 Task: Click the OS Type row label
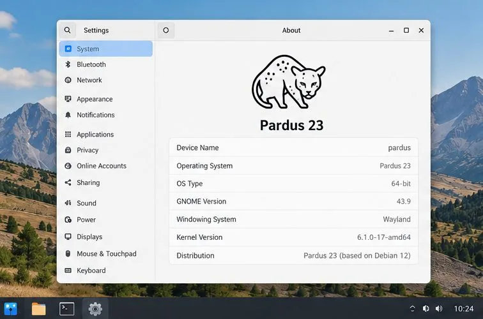tap(190, 184)
